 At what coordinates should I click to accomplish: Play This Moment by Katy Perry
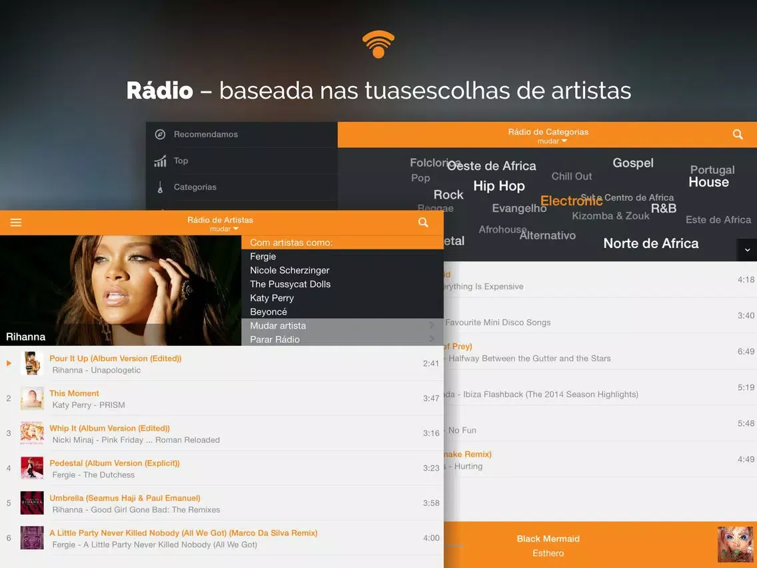coord(222,398)
